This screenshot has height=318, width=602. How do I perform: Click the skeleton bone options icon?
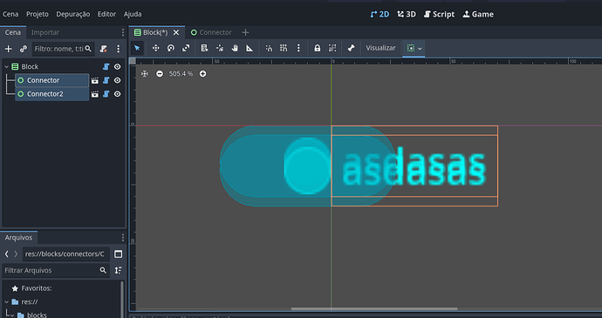(351, 48)
